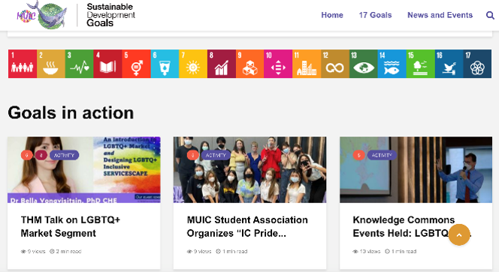
Task: Select SDG goal 6 Clean Water icon
Action: click(x=165, y=64)
